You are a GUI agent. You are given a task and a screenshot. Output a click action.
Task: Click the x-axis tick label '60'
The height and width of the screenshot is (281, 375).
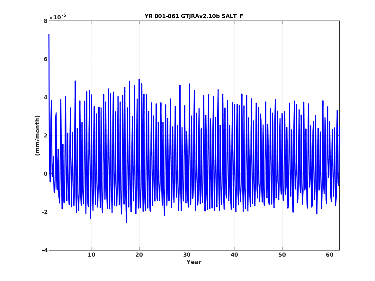pos(330,255)
